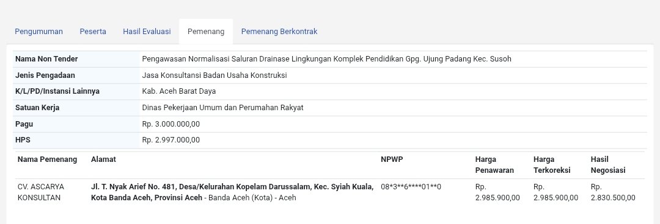Open the Pengumuman tab

(38, 32)
